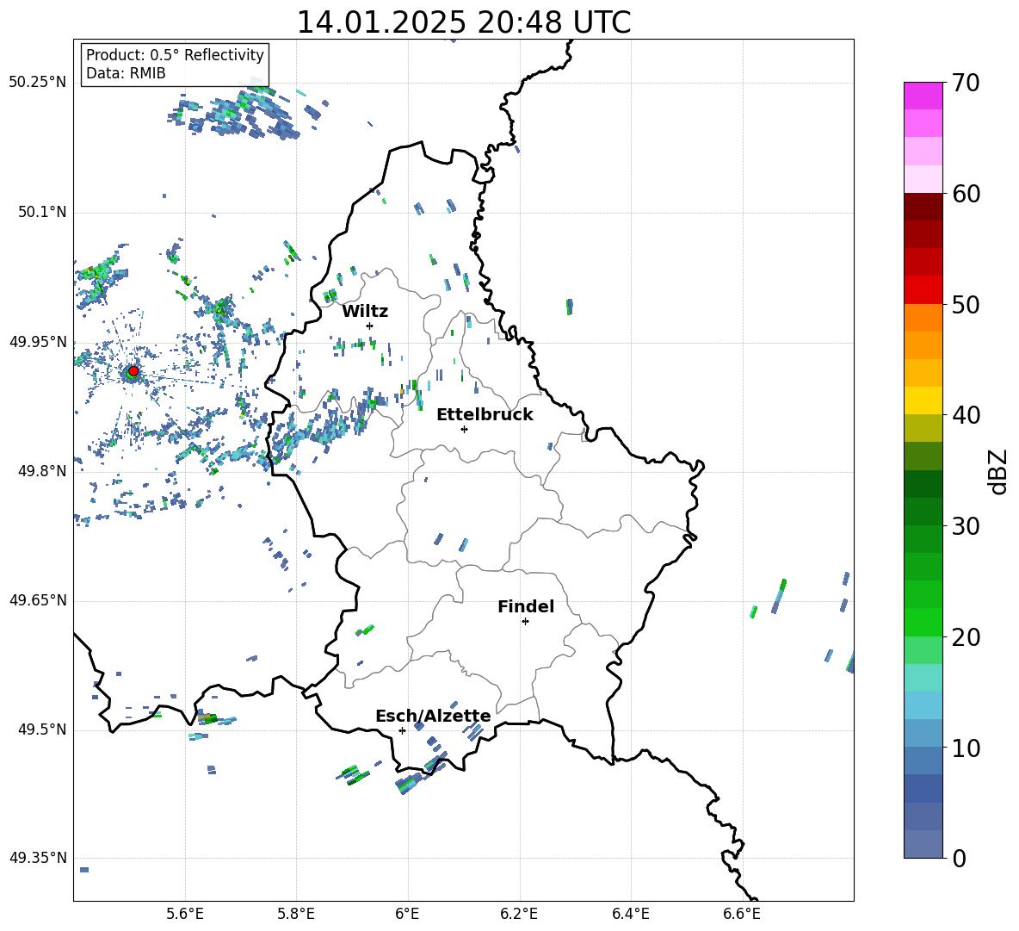Click the 50.25°N latitude label
This screenshot has width=1019, height=931.
[38, 83]
